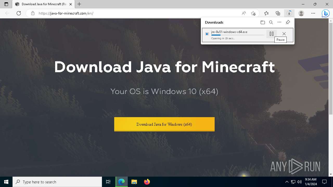Click the address bar URL

pos(66,13)
